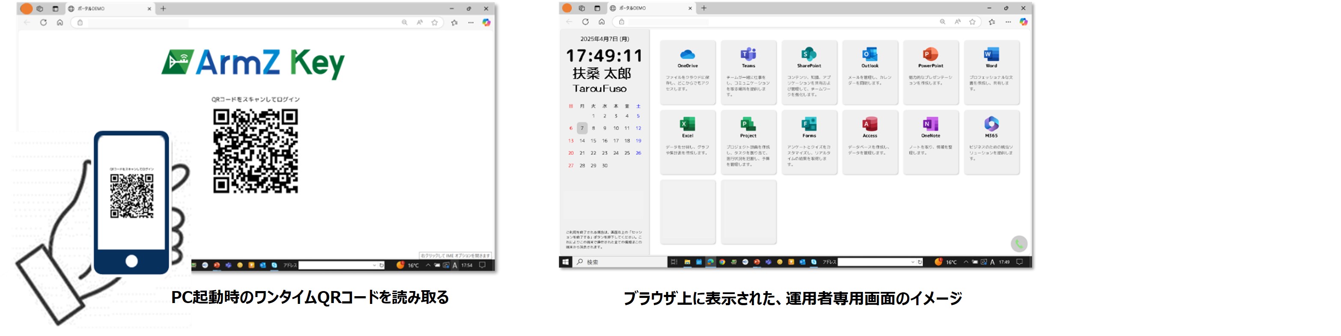1341x336 pixels.
Task: Expand the アドレス toolbar dropdown in the QR login taskbar
Action: click(374, 265)
